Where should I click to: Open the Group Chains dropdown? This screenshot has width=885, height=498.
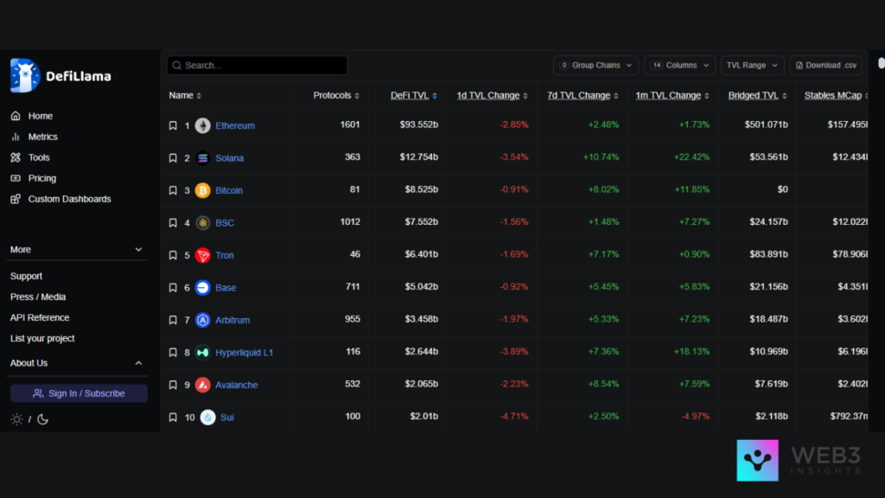(595, 66)
